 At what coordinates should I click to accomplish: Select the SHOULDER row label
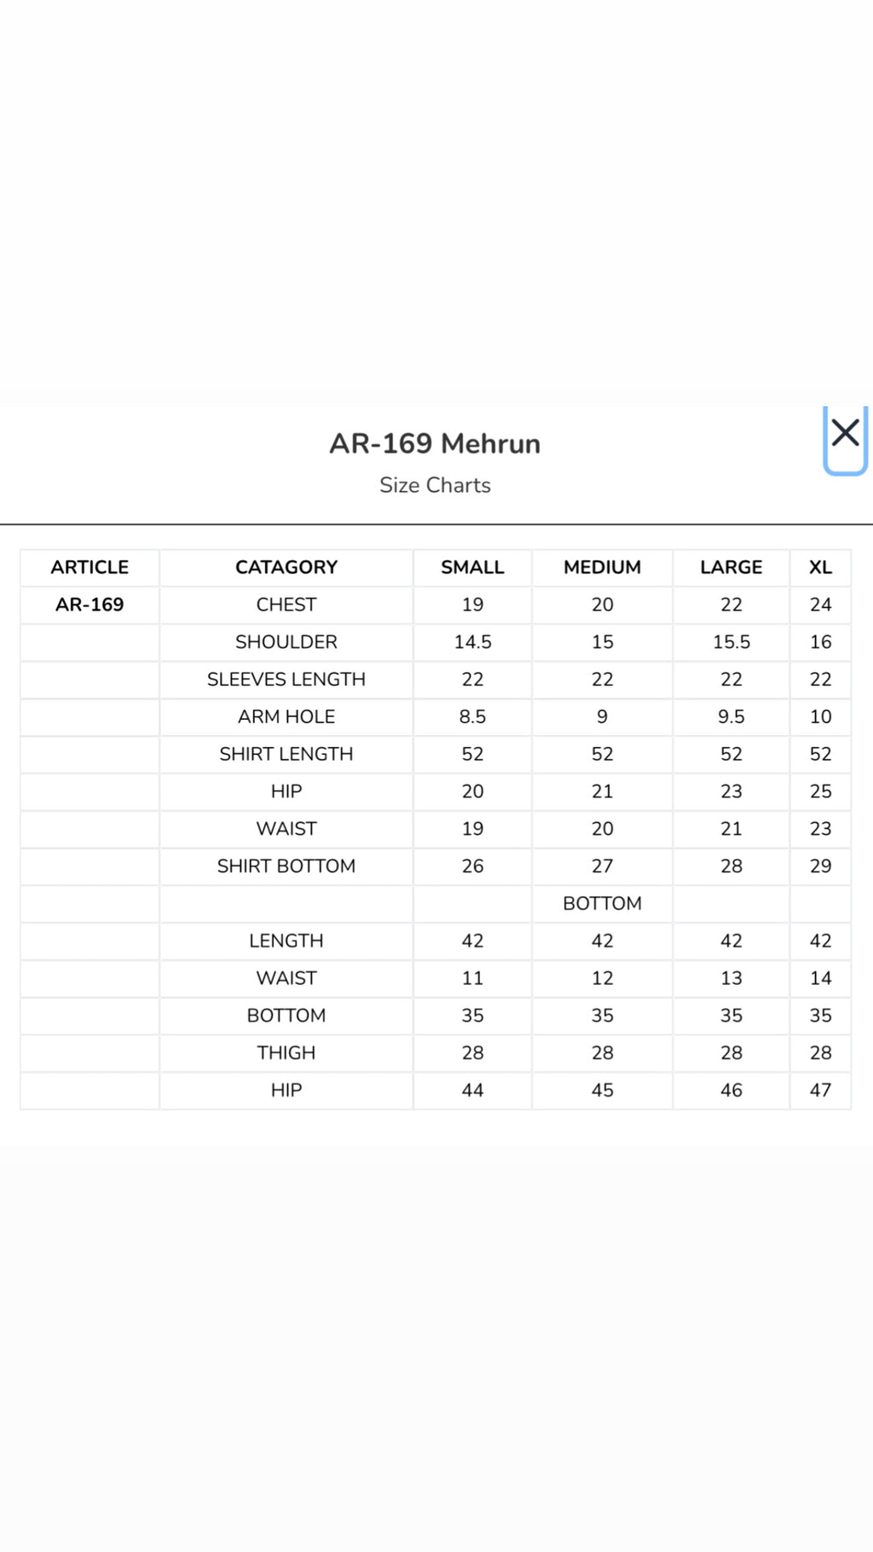tap(286, 642)
